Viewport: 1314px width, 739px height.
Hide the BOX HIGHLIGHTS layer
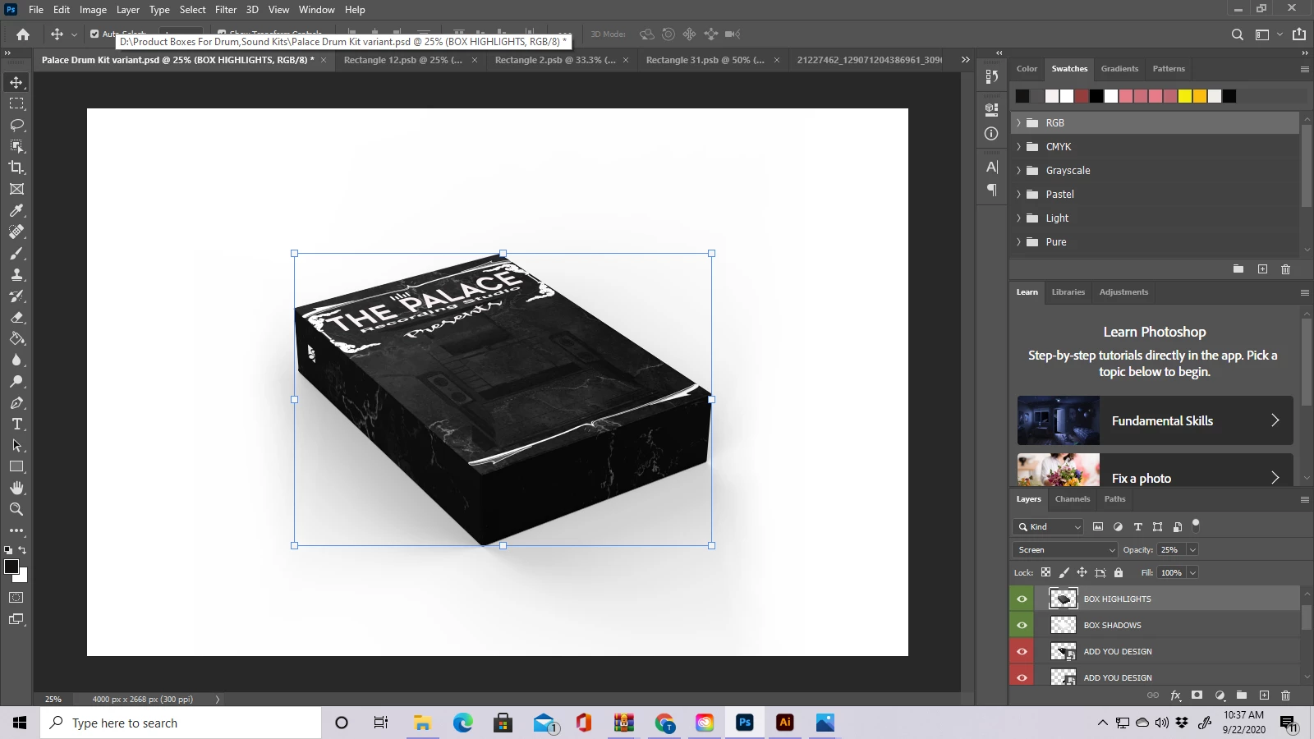(x=1022, y=599)
